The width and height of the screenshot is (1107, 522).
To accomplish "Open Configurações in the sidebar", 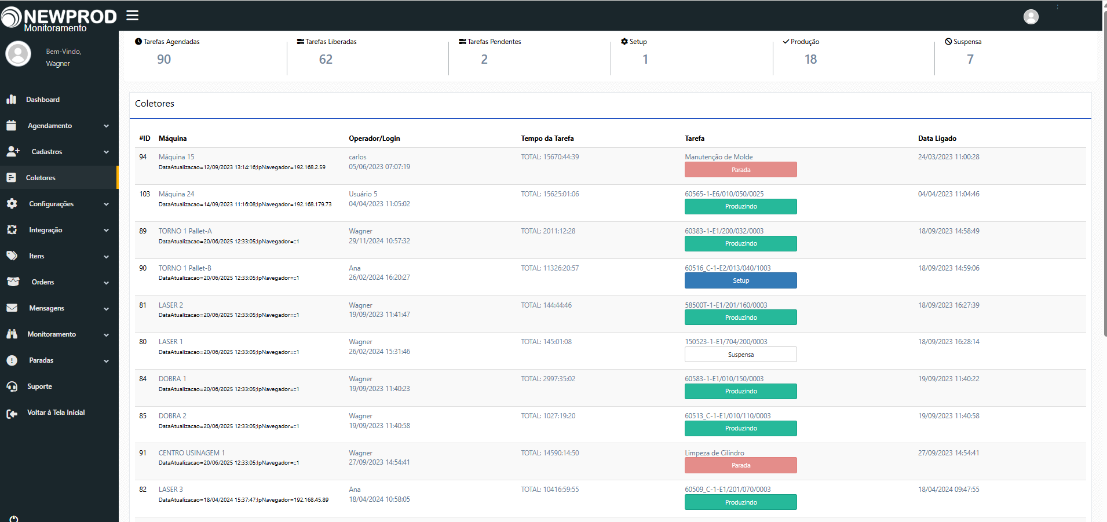I will tap(51, 204).
